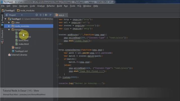
Task: Click TestApp1 in the navigation breadcrumb
Action: click(x=8, y=11)
